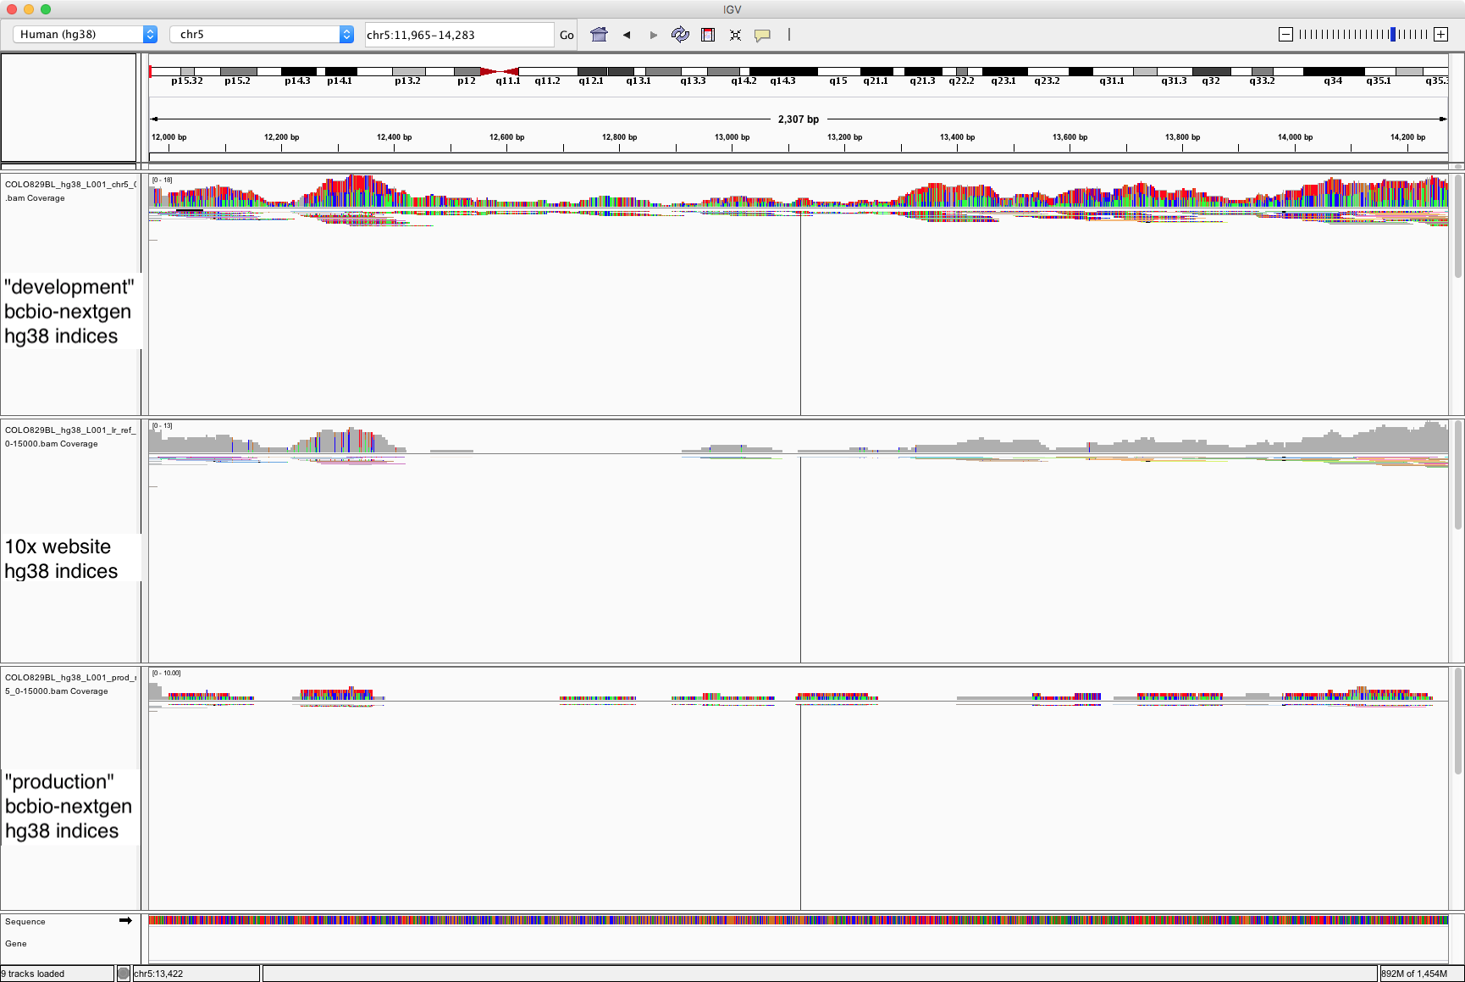This screenshot has height=982, width=1465.
Task: Select the production bcbio-nextgen track label
Action: (x=66, y=806)
